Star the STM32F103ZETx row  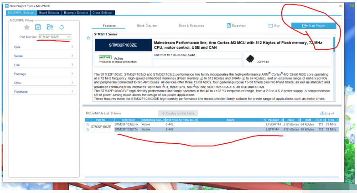pos(88,129)
